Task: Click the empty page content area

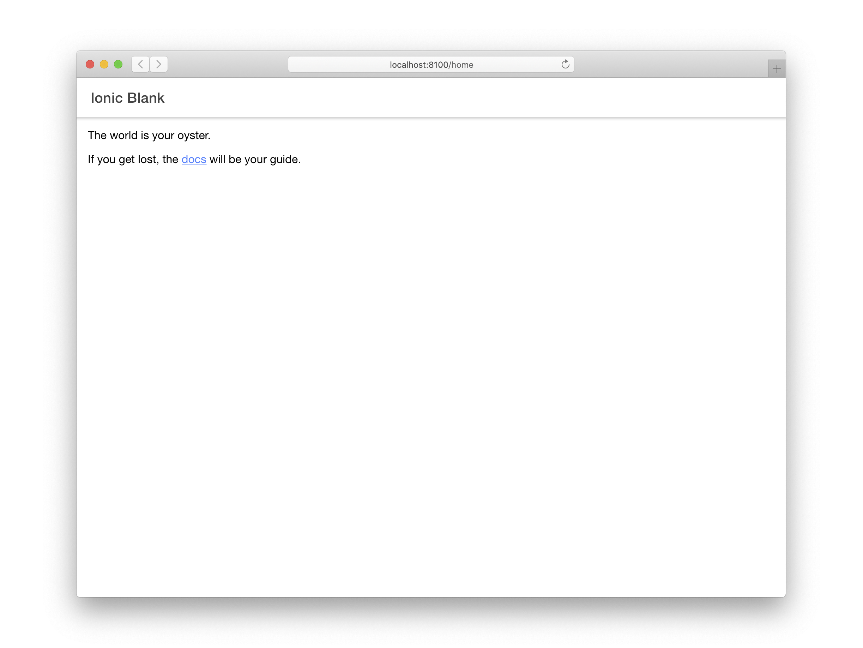Action: coord(429,351)
